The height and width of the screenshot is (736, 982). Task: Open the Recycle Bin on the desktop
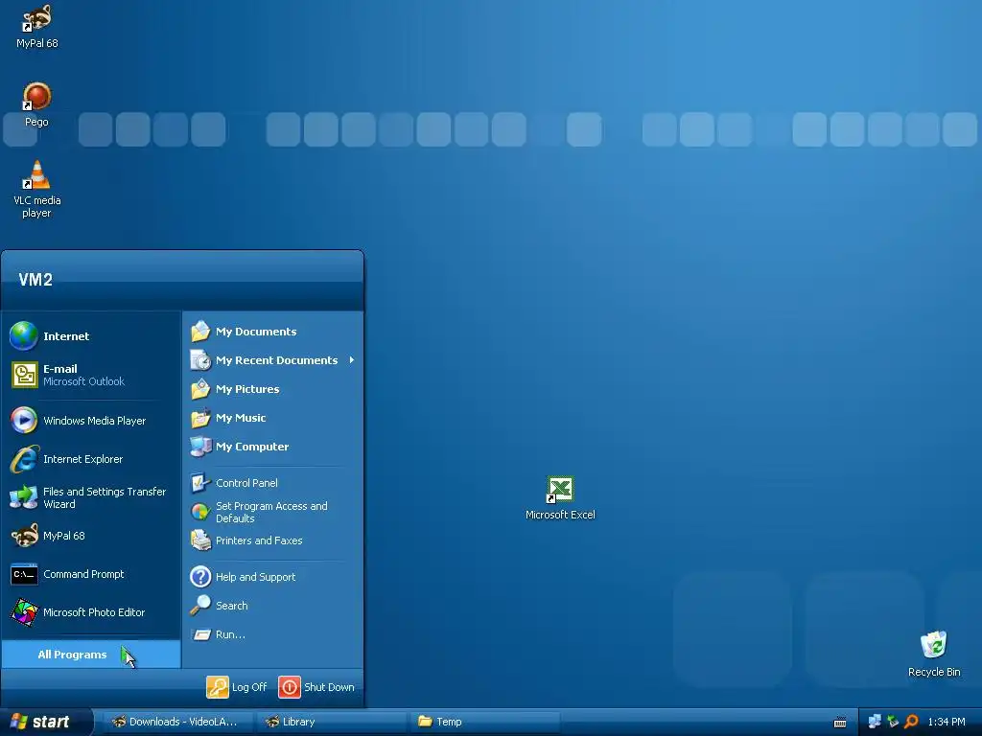coord(933,645)
